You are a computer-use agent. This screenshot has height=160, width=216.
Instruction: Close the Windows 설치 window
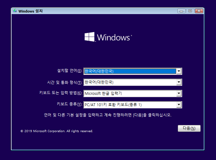[199, 11]
